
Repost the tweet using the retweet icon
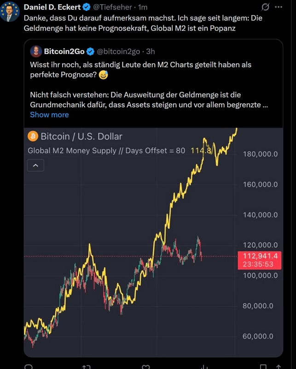[x=86, y=367]
